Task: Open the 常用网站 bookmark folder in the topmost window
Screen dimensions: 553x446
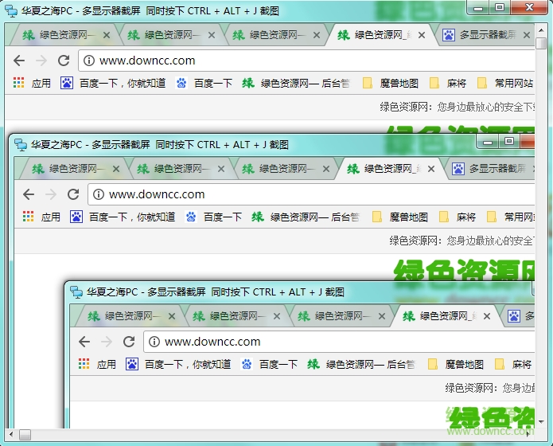Action: (x=505, y=83)
